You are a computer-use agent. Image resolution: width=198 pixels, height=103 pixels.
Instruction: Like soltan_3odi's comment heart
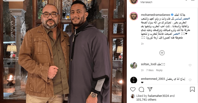tap(190, 65)
